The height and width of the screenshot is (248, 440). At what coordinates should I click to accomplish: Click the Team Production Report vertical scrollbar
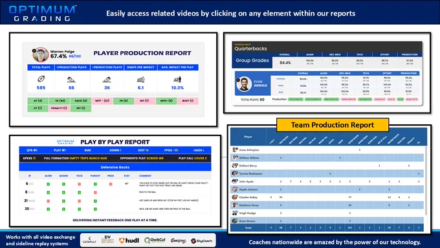425,181
